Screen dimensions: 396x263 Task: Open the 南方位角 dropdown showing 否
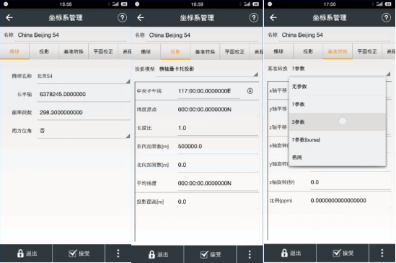[x=84, y=131]
